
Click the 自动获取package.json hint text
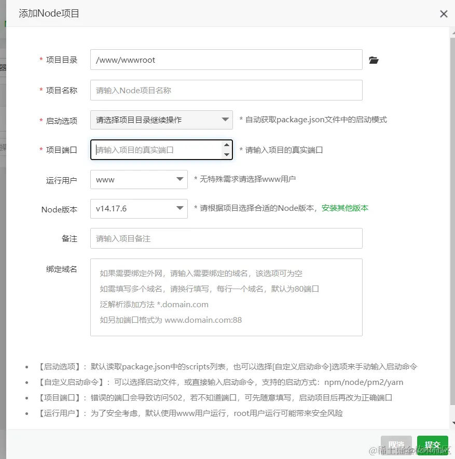tap(313, 120)
